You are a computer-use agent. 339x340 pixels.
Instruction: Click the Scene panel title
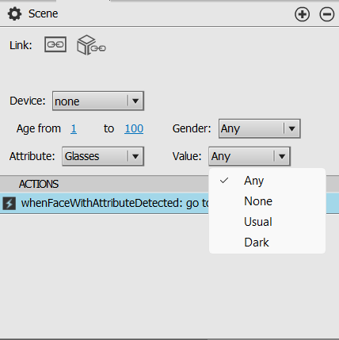44,13
